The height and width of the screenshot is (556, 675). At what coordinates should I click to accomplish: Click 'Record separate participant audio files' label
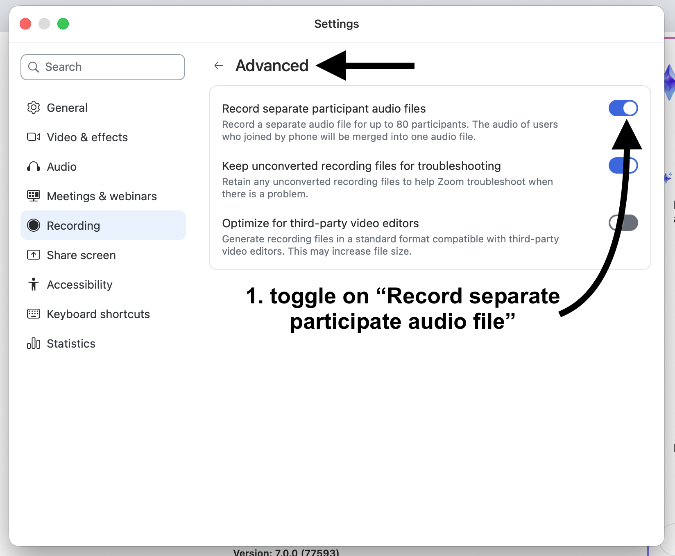pos(324,108)
